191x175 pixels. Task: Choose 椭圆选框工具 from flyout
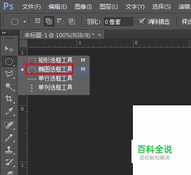[x=54, y=69]
